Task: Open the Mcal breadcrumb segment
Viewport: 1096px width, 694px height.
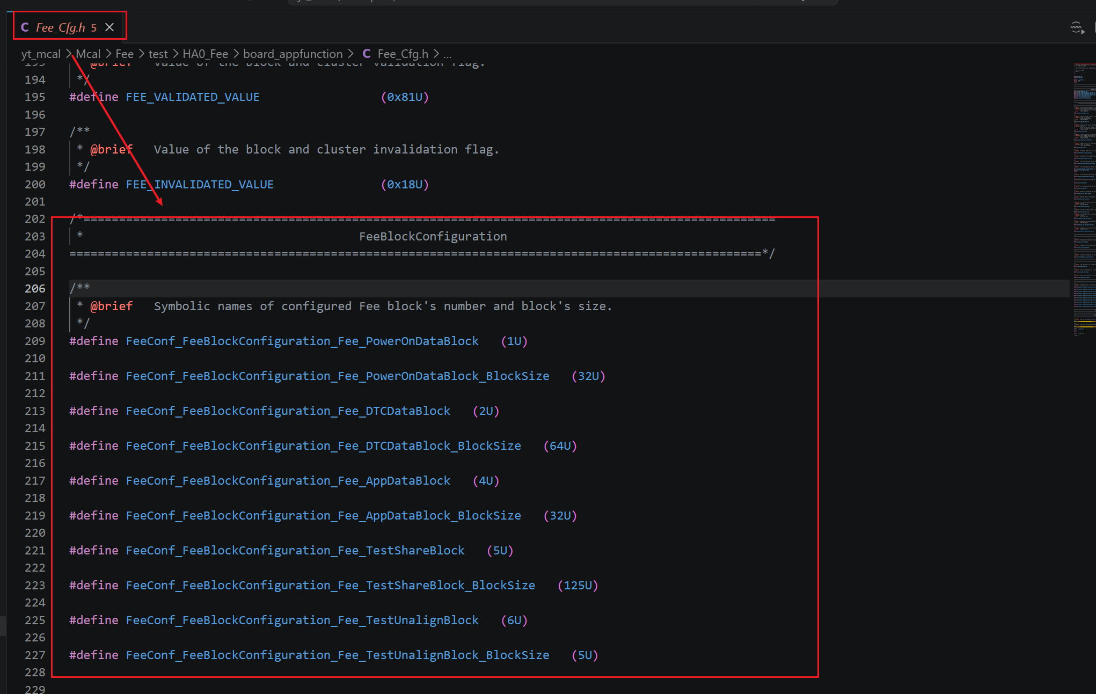Action: 88,54
